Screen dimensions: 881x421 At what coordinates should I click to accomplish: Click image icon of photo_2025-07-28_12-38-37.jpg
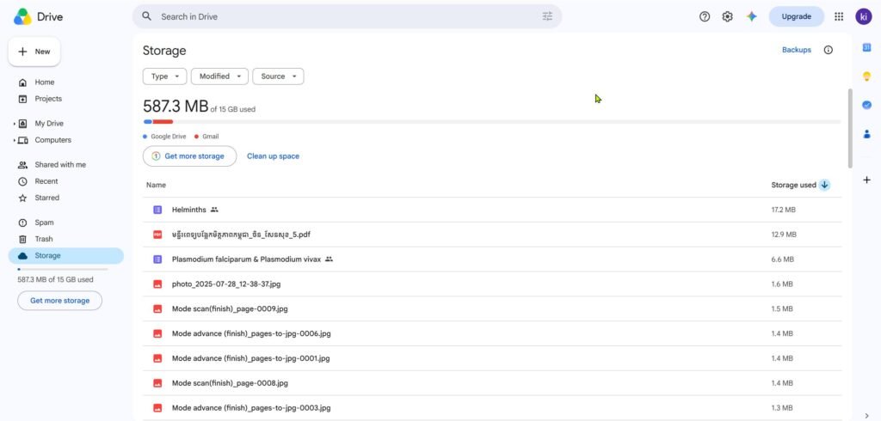[x=157, y=284]
